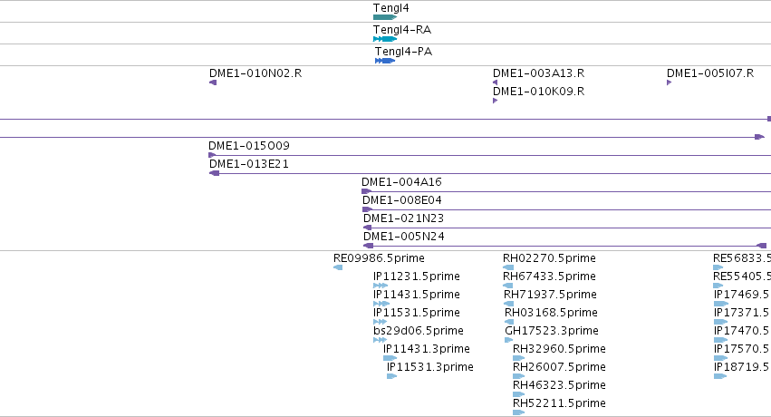Select the RH02270.5prime EST arrow
This screenshot has height=417, width=771.
508,267
